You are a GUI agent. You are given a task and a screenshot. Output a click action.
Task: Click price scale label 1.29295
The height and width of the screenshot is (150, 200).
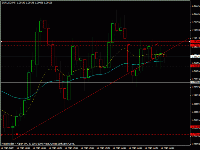[x=196, y=22]
